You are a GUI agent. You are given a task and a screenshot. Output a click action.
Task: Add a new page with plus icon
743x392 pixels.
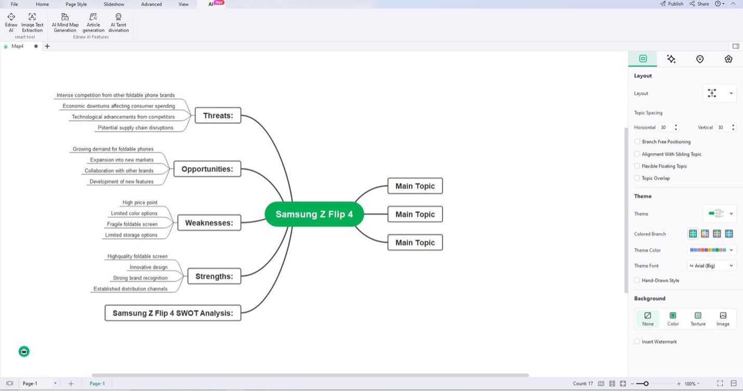71,384
